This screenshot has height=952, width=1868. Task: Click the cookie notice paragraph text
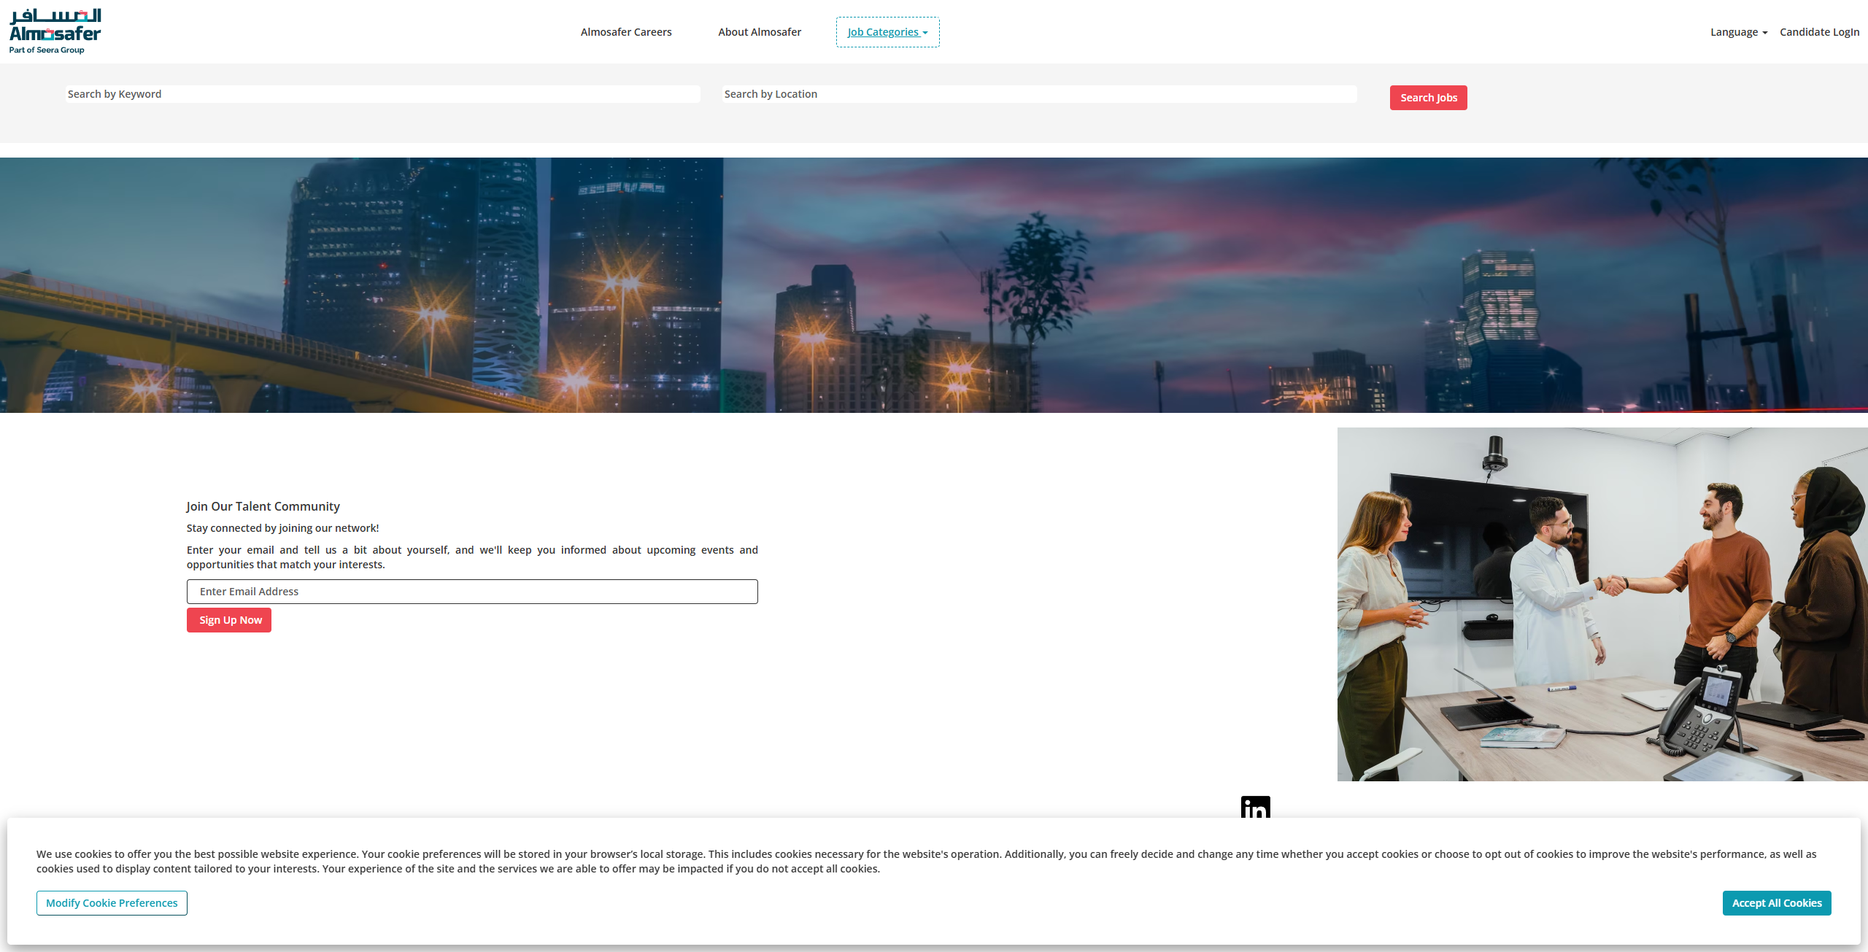(x=927, y=862)
